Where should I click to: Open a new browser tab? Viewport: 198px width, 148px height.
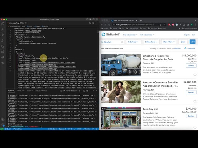point(141,21)
